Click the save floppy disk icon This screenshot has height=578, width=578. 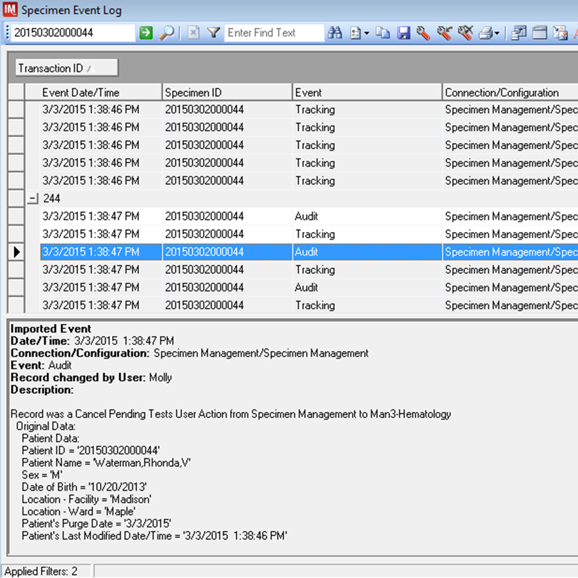[x=403, y=33]
